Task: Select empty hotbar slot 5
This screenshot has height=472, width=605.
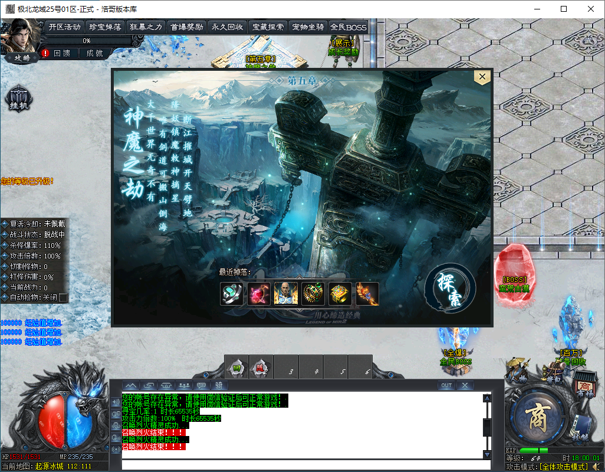Action: point(336,368)
